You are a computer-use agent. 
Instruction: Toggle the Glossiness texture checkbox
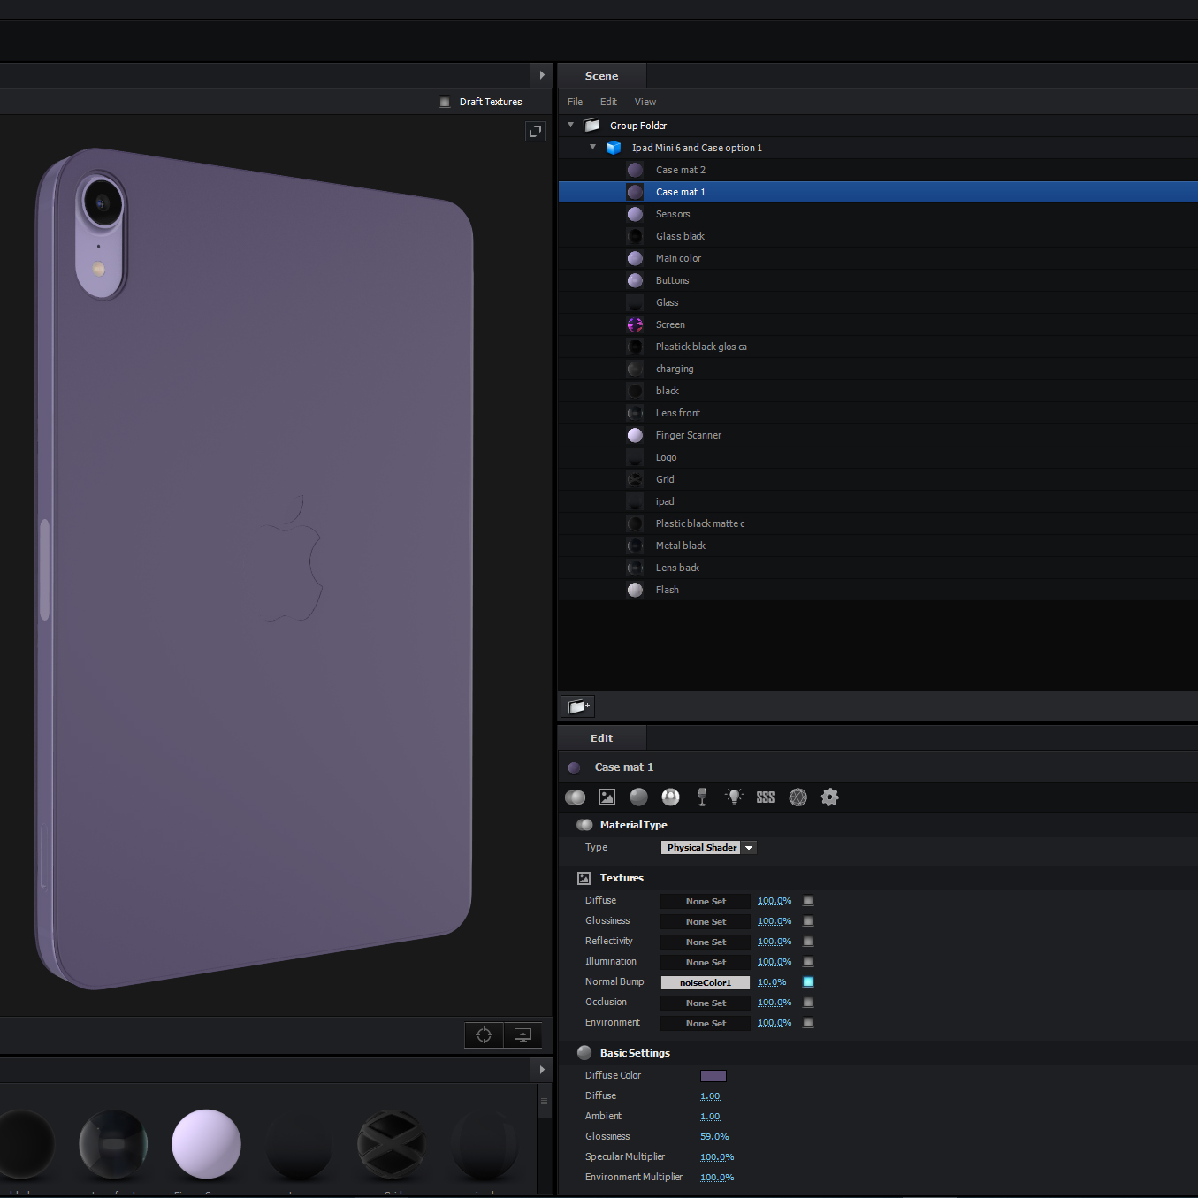tap(808, 921)
